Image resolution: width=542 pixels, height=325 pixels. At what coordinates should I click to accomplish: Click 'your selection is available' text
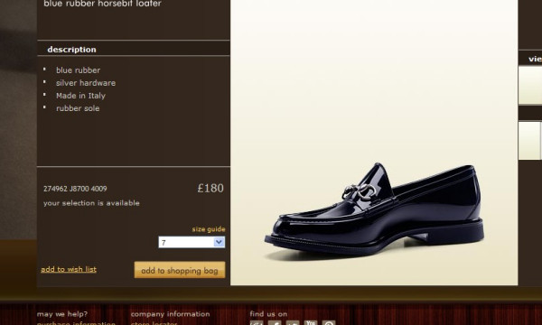(91, 203)
